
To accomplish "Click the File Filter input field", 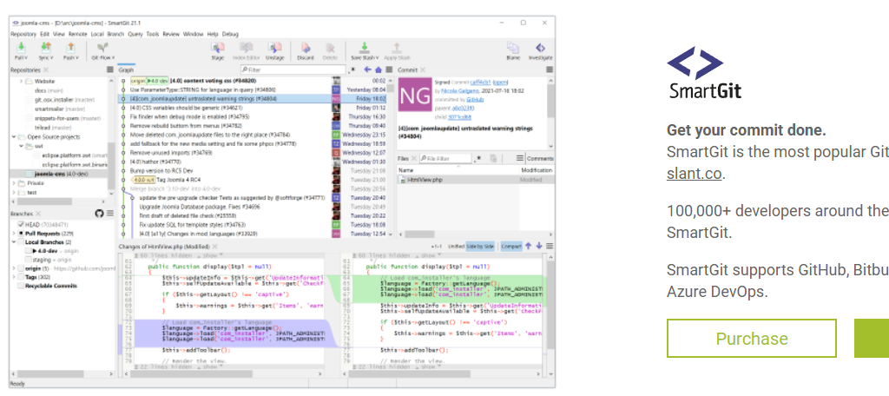I will pyautogui.click(x=445, y=158).
